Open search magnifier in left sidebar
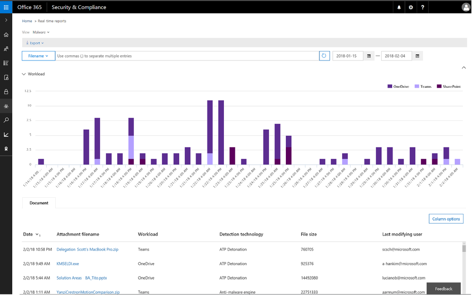The height and width of the screenshot is (295, 472). tap(6, 120)
